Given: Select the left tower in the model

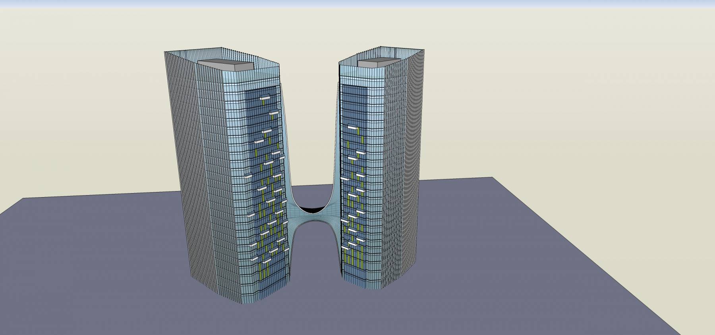Looking at the screenshot, I should [226, 175].
